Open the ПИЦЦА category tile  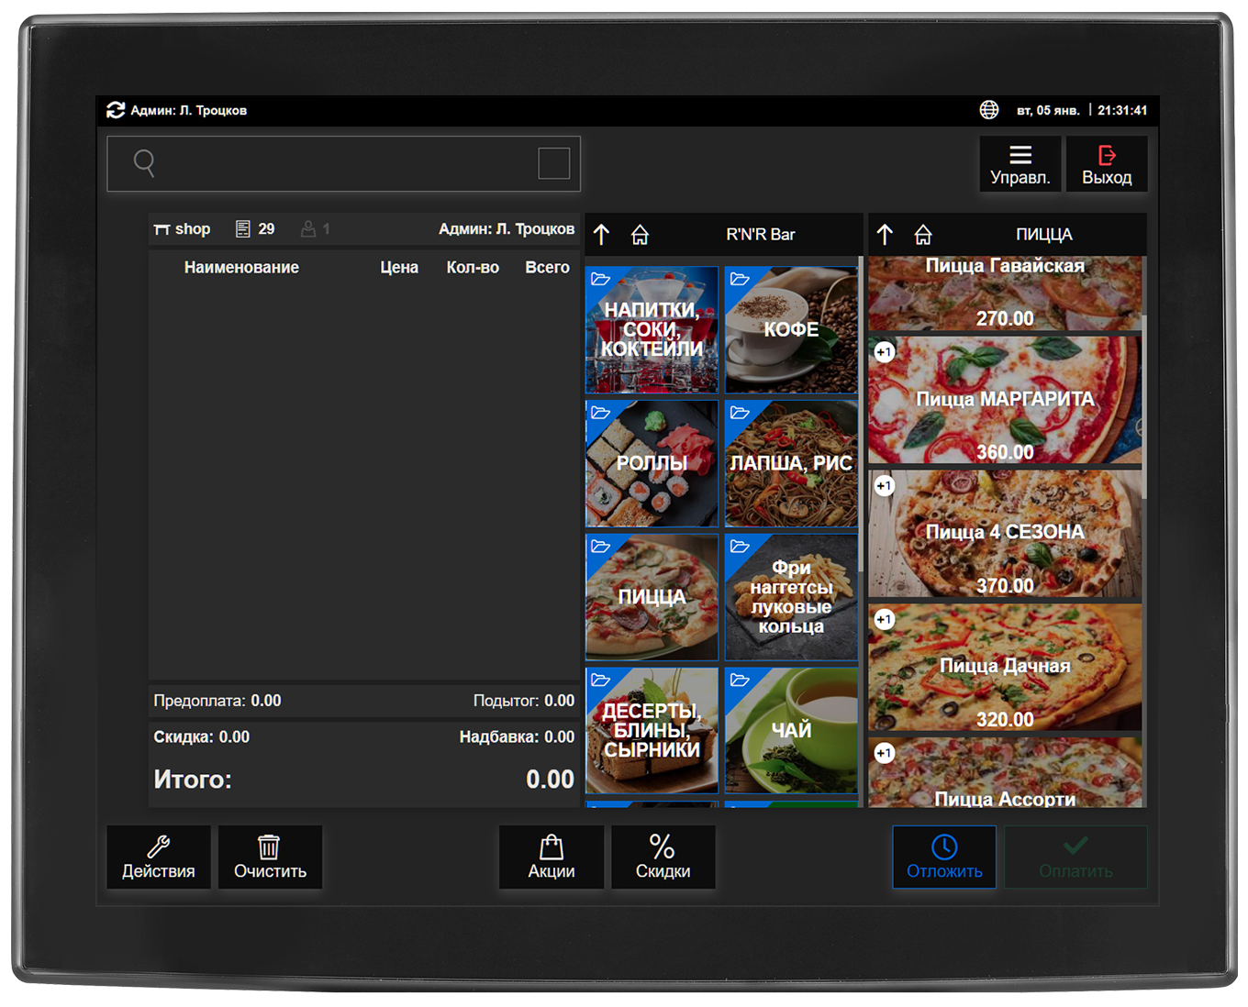(652, 597)
